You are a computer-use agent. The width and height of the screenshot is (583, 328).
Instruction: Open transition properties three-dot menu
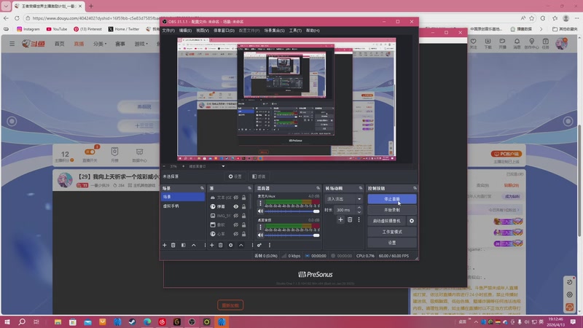[x=359, y=220]
